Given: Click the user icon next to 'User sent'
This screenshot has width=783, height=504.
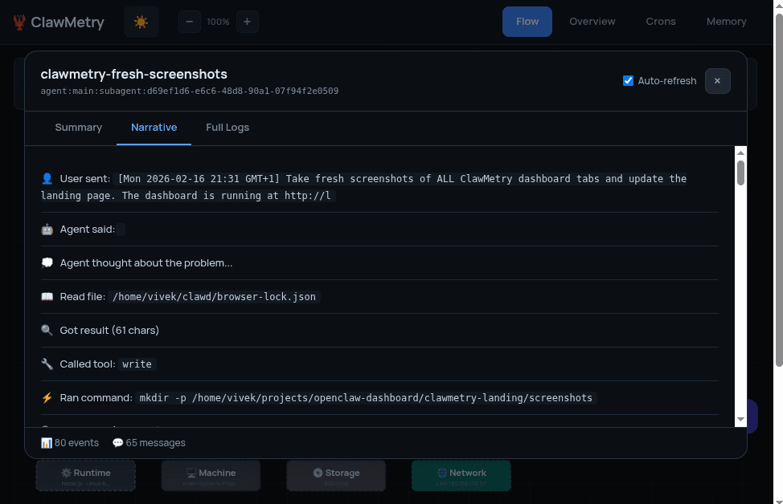Looking at the screenshot, I should [47, 177].
